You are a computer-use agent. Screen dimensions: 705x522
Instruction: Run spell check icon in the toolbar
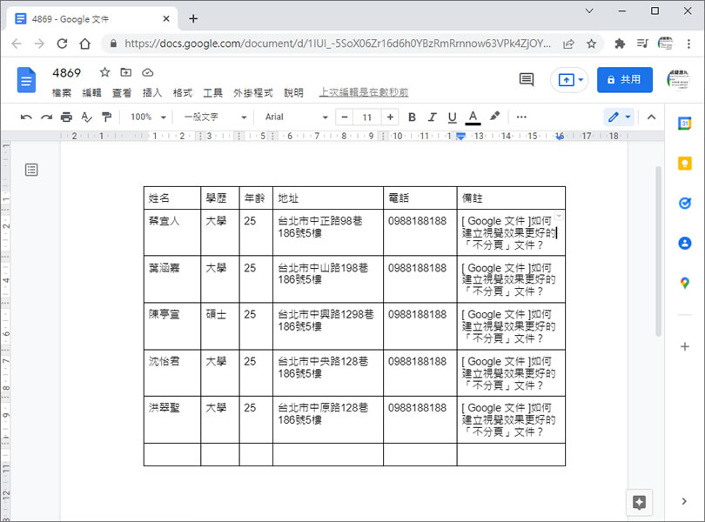[x=86, y=117]
